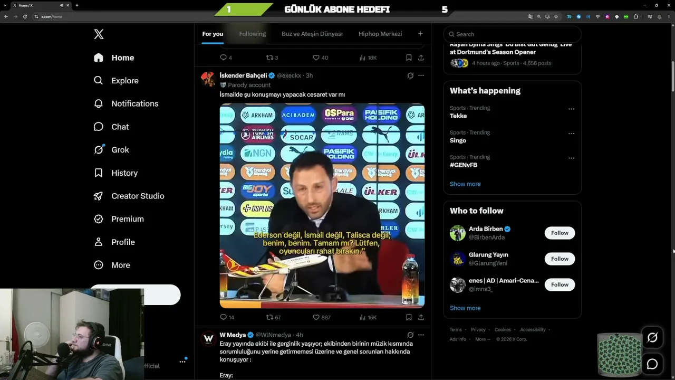
Task: Go to Creator Studio
Action: tap(129, 196)
